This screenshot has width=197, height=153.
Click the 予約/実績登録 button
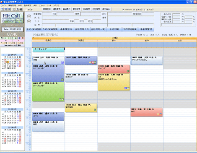[34, 29]
